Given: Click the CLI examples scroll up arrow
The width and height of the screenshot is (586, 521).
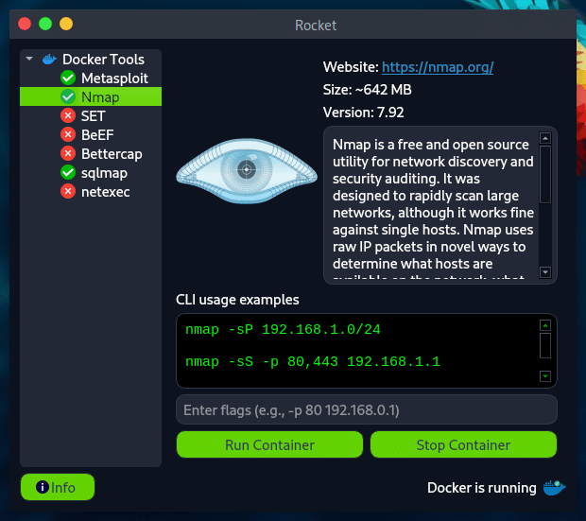Looking at the screenshot, I should (x=545, y=325).
